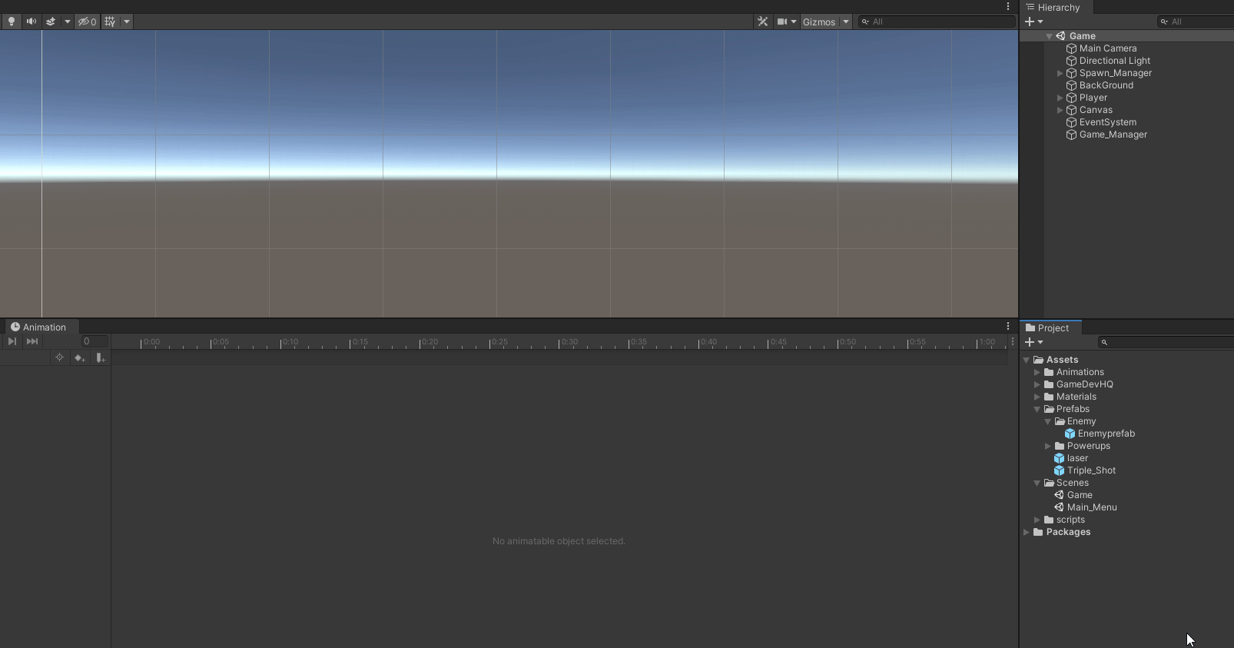
Task: Expand the GameDevHQ folder
Action: click(1037, 384)
